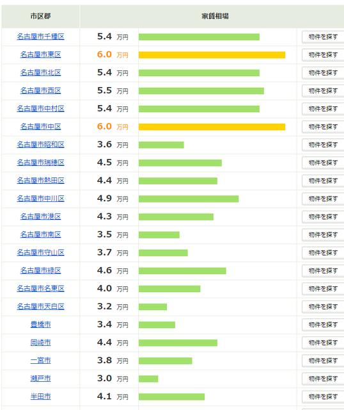Follow the 瀬戸市 link
This screenshot has width=344, height=410.
point(40,379)
